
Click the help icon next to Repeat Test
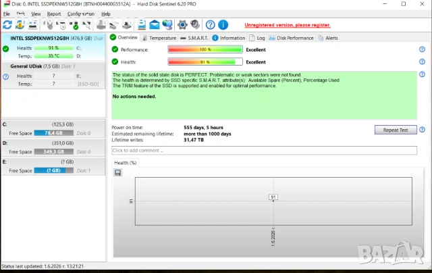click(x=422, y=130)
